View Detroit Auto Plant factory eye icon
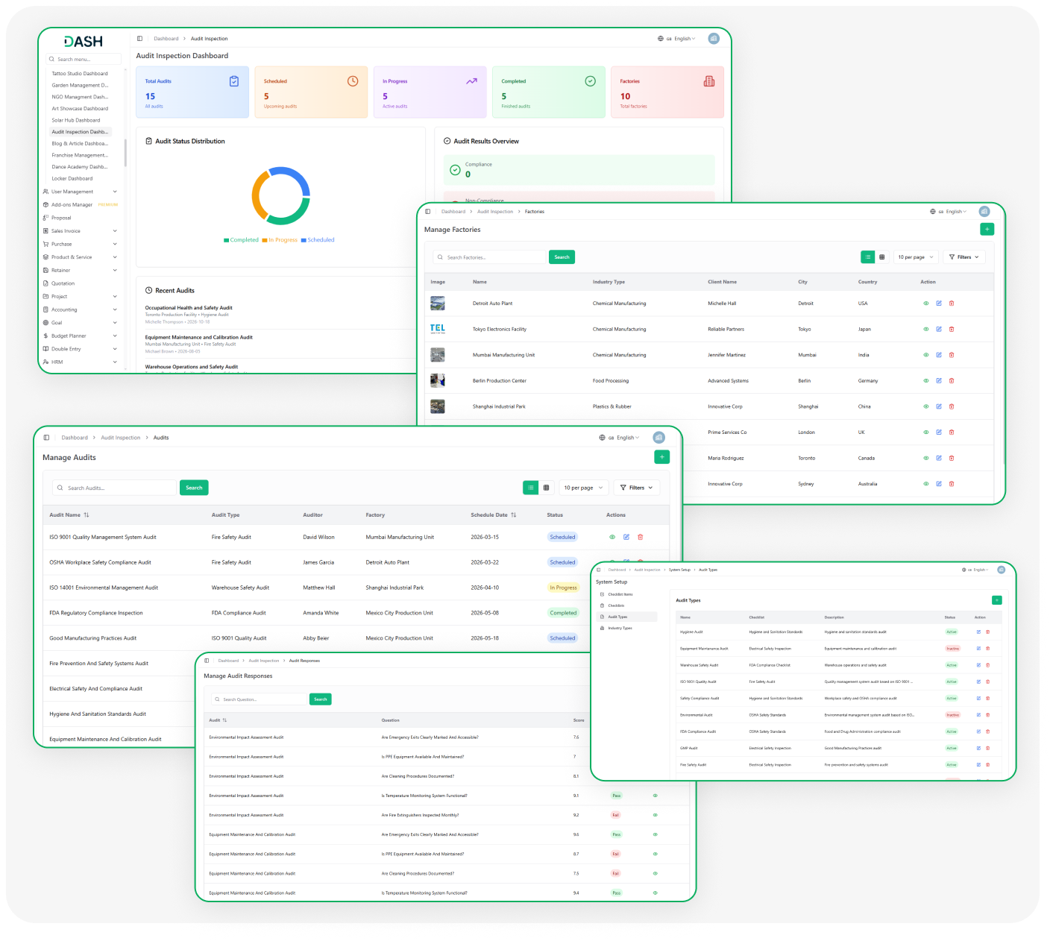This screenshot has height=941, width=1050. pyautogui.click(x=926, y=303)
